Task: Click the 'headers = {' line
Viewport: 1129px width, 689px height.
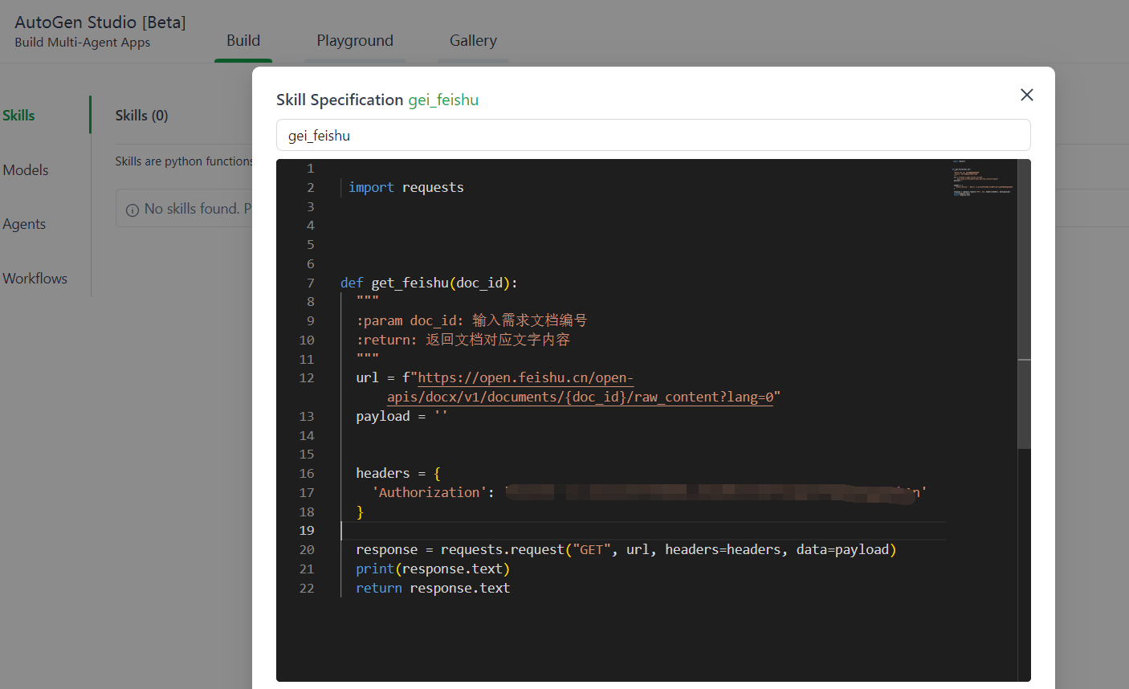Action: click(398, 473)
